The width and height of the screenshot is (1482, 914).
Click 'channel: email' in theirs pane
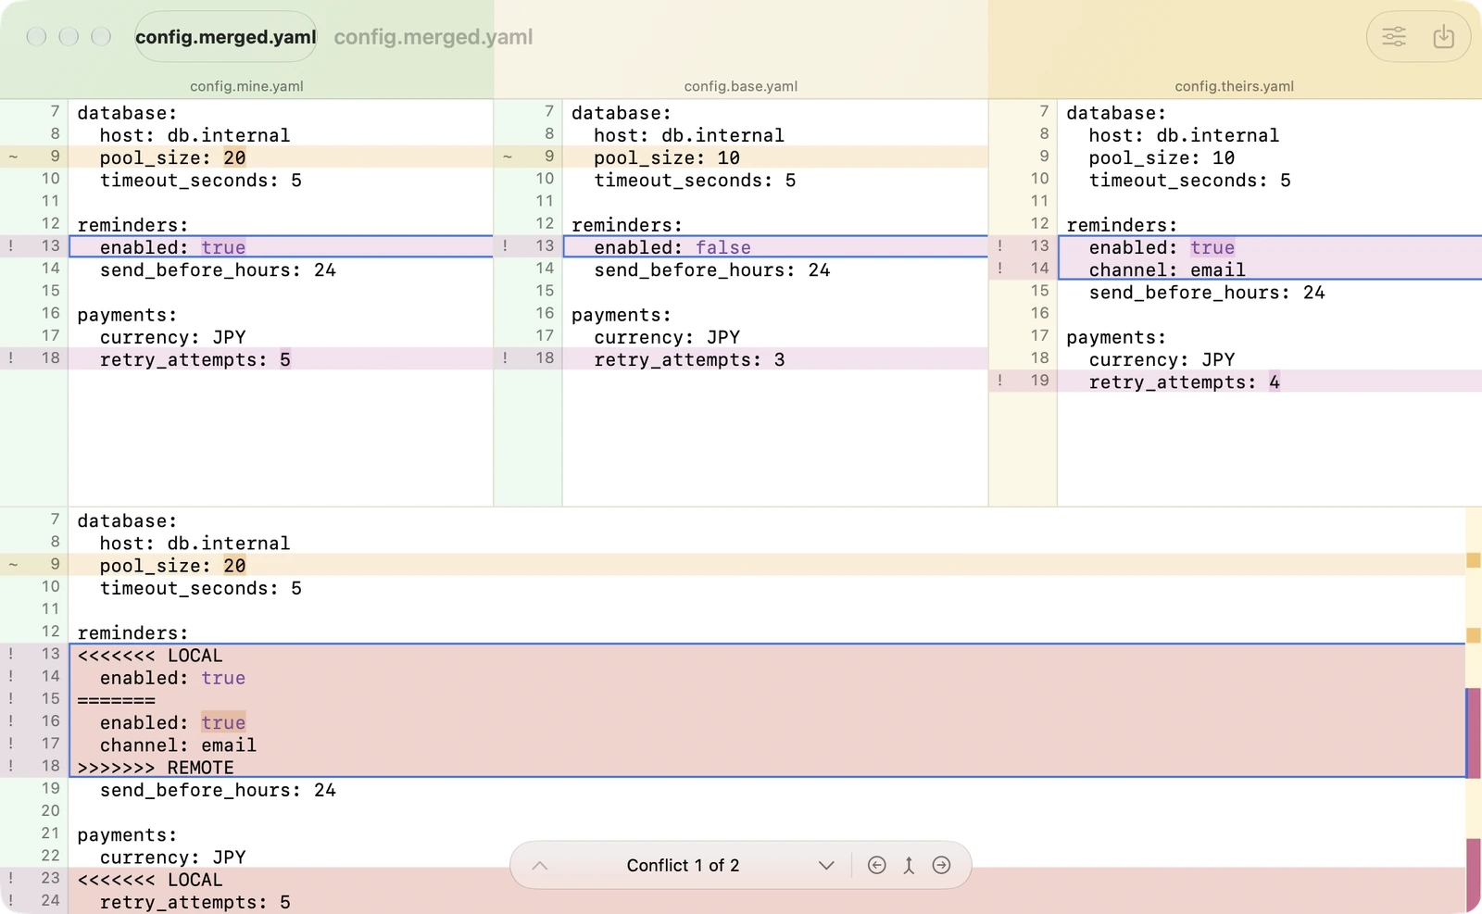[x=1167, y=269]
